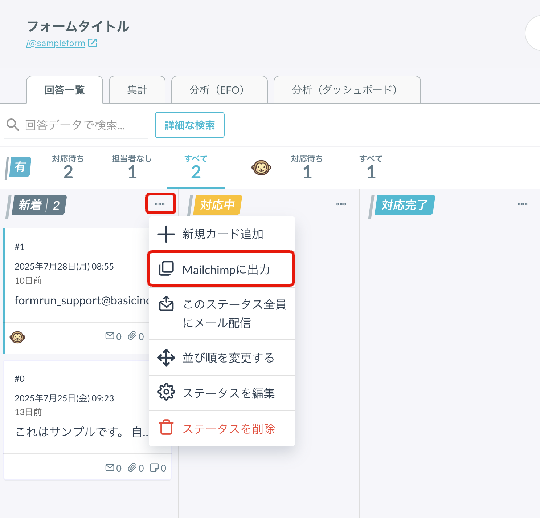Click the copy icon beside Mailchimpに出力
Image resolution: width=540 pixels, height=518 pixels.
(x=166, y=269)
